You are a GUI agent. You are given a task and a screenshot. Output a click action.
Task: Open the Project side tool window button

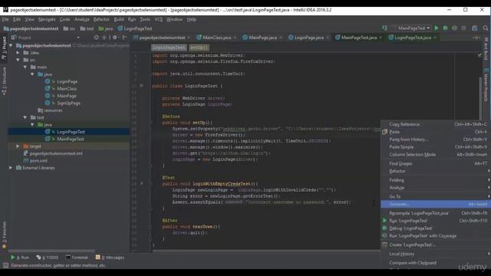pyautogui.click(x=4, y=47)
